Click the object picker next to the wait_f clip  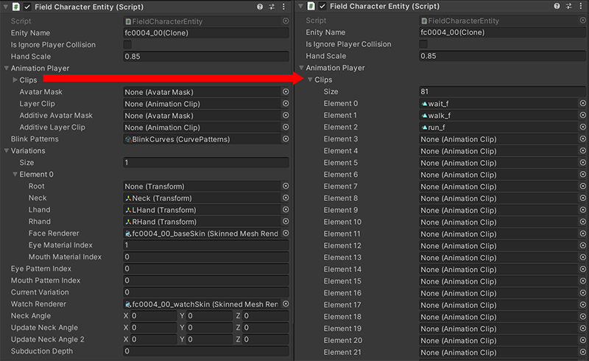[582, 104]
